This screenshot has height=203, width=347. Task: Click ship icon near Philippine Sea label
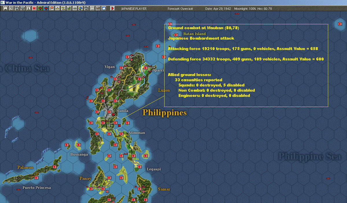(328, 178)
